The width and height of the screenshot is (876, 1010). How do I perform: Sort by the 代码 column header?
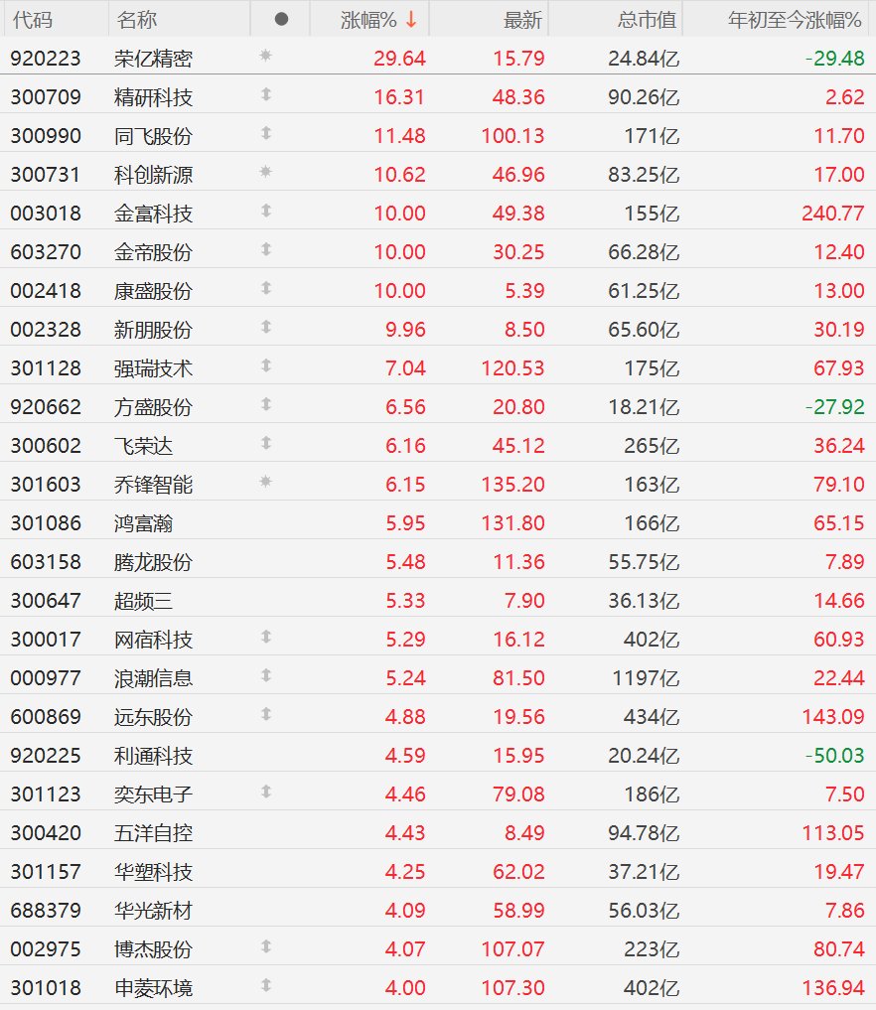(x=32, y=20)
